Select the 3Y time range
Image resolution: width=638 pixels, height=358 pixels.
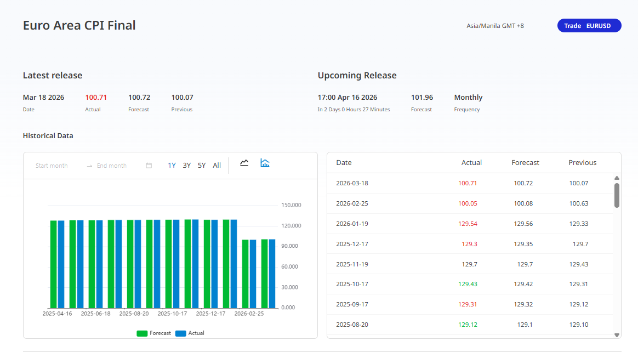(187, 166)
